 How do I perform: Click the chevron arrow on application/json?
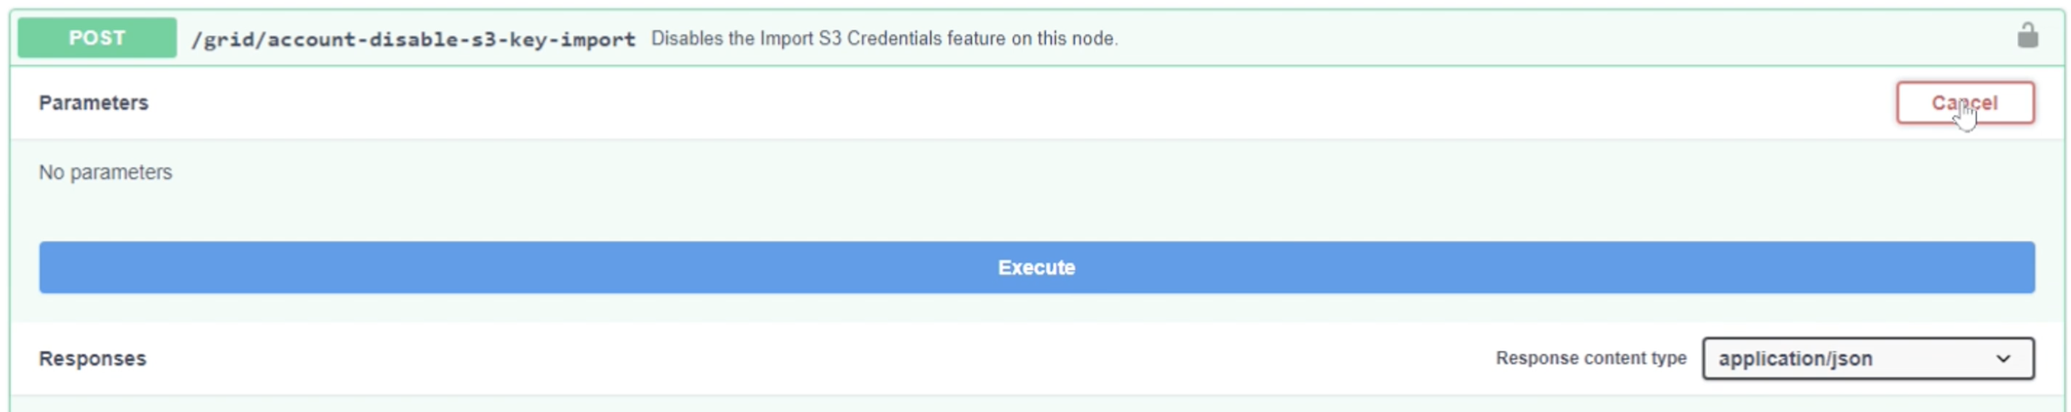pyautogui.click(x=2003, y=359)
